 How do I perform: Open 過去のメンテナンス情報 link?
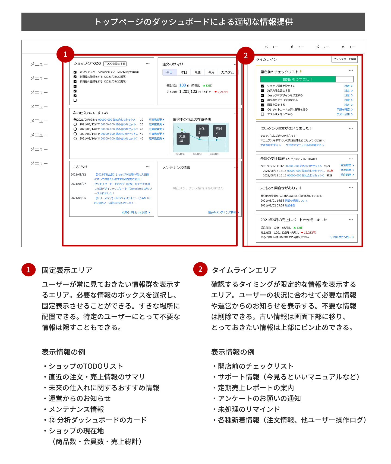pyautogui.click(x=223, y=212)
